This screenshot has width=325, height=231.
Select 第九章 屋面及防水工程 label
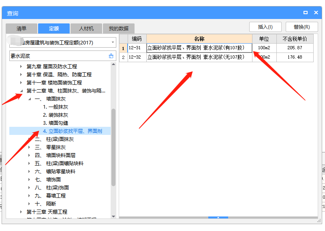click(x=52, y=66)
